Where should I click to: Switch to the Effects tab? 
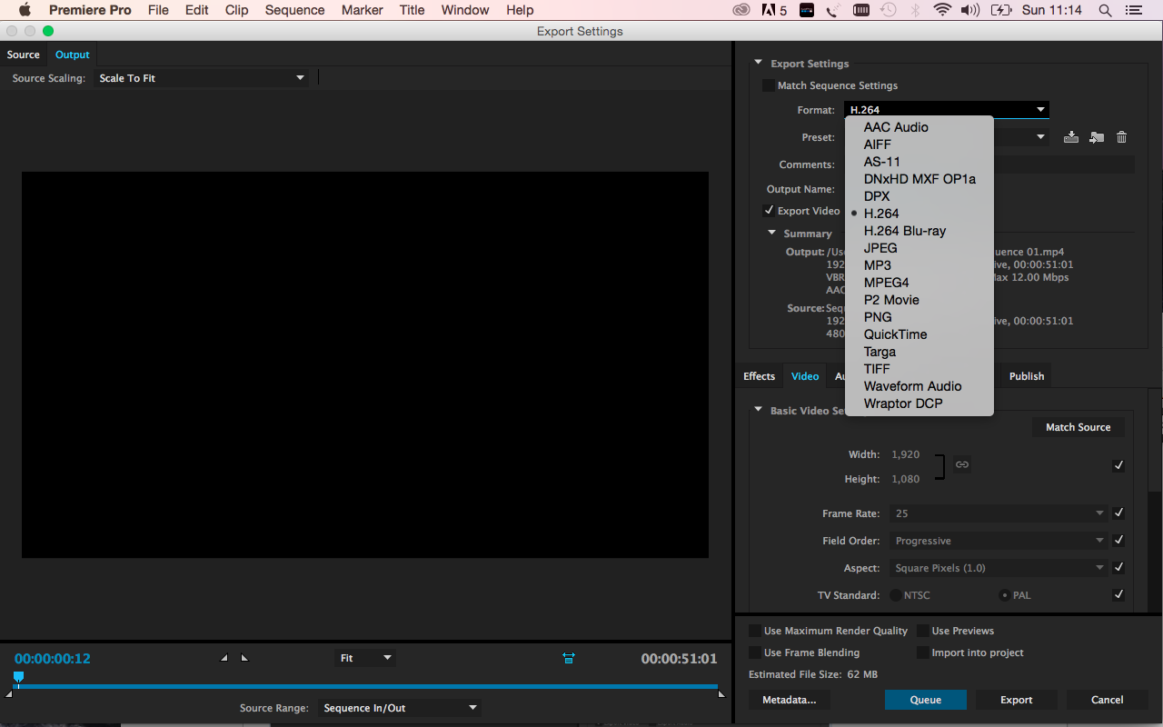click(760, 376)
